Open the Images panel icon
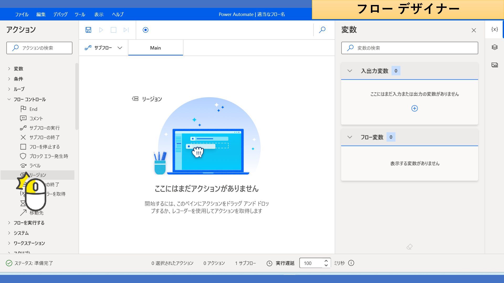The width and height of the screenshot is (504, 283). click(x=495, y=65)
